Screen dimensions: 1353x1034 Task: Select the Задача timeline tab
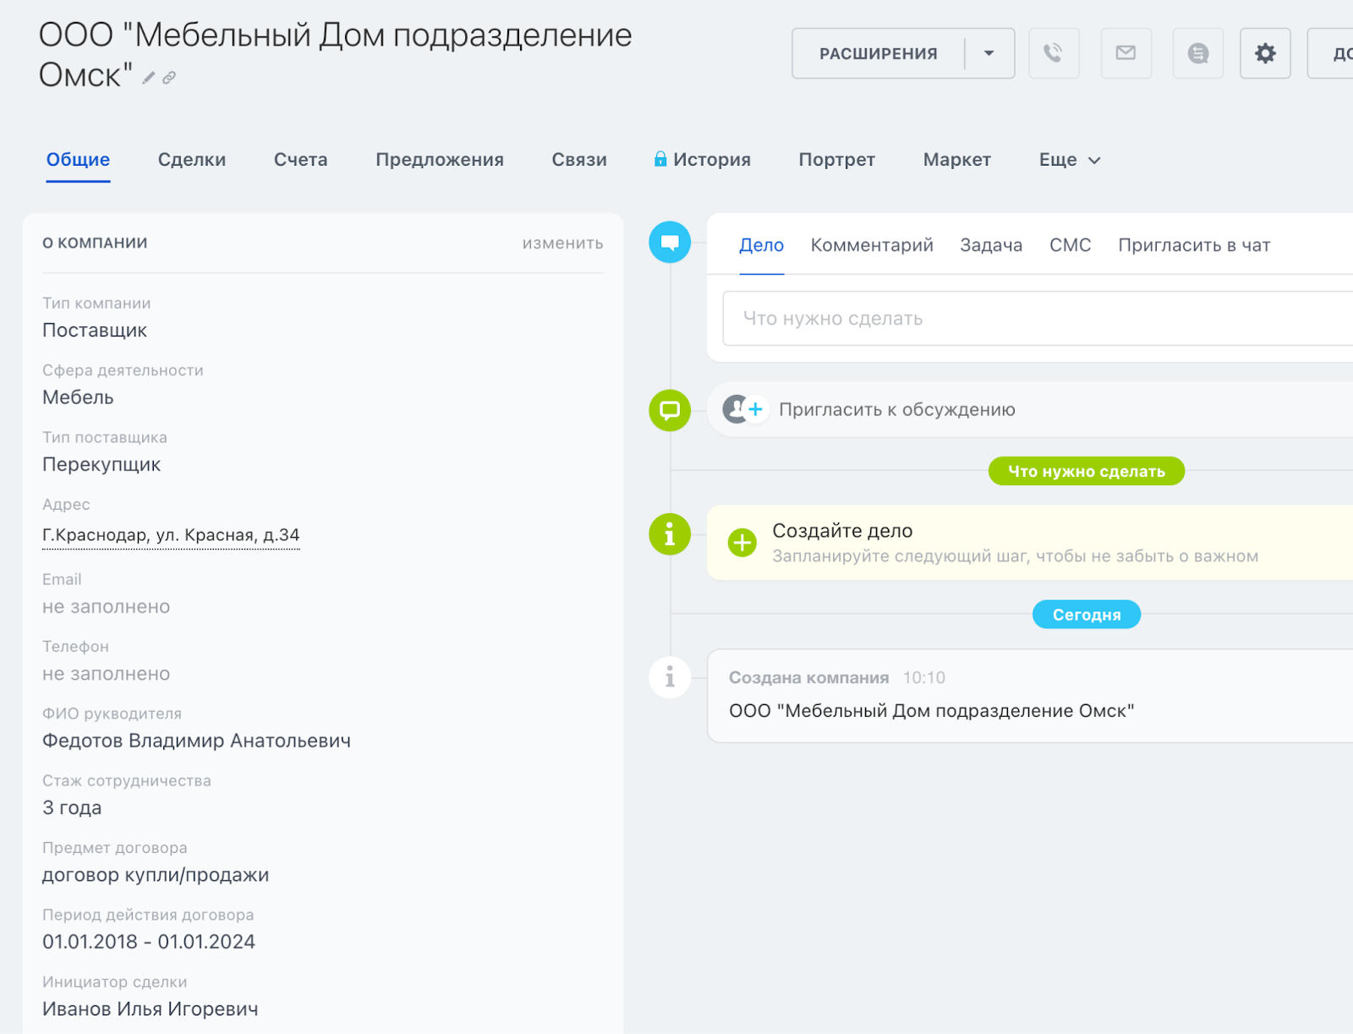coord(991,245)
